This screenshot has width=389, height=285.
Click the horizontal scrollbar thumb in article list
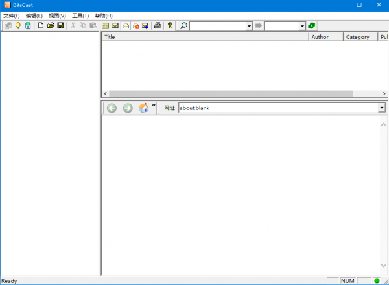click(231, 93)
